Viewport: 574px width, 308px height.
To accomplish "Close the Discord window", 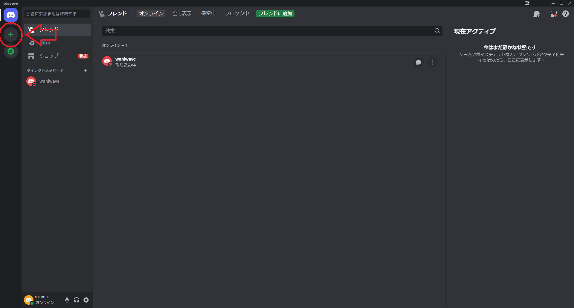I will [x=570, y=3].
